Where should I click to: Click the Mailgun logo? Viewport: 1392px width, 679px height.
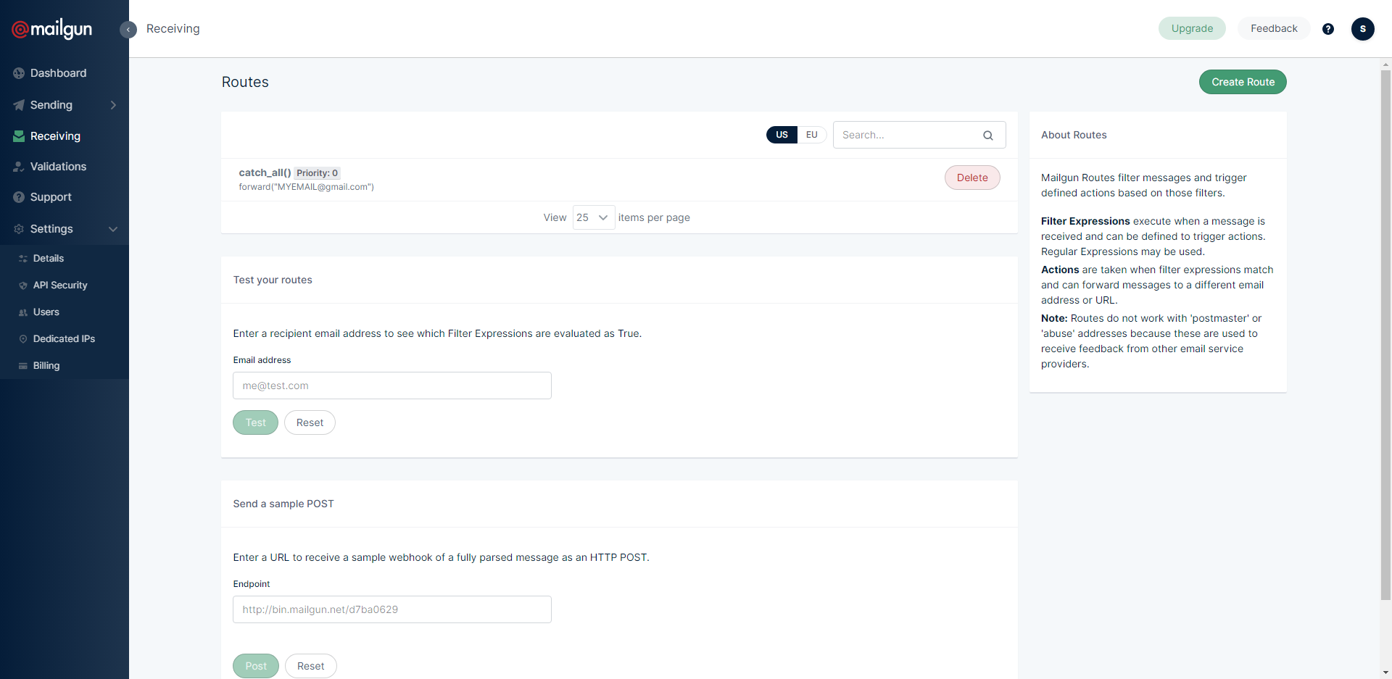point(51,29)
